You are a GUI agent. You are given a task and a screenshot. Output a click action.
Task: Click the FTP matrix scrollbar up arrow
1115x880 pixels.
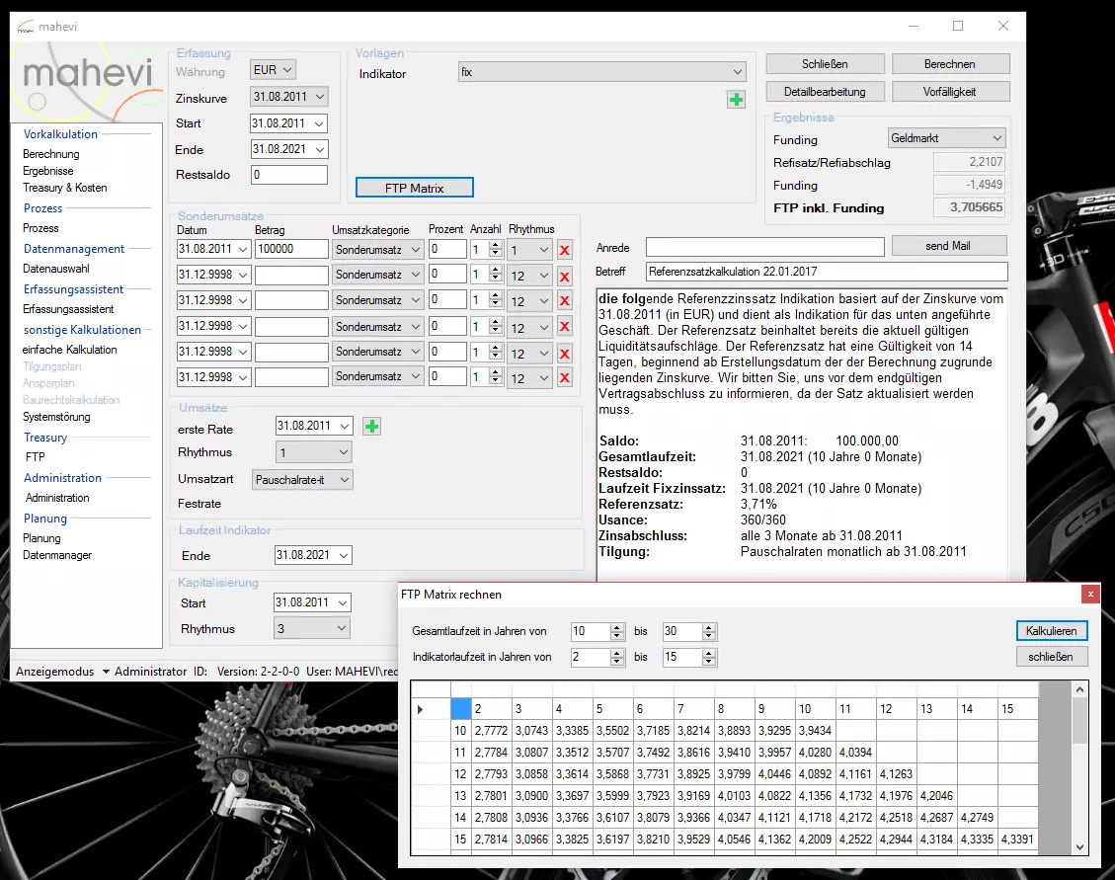pos(1079,689)
